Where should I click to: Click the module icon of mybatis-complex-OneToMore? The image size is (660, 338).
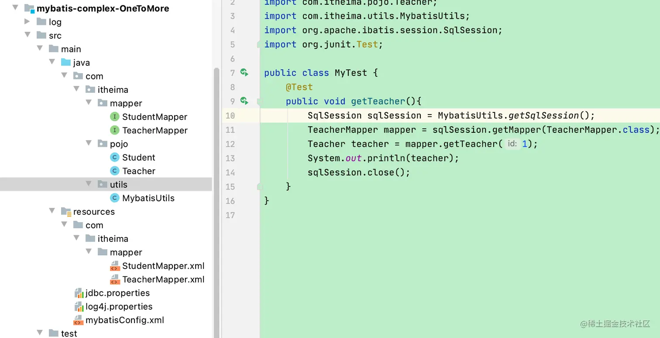click(29, 8)
